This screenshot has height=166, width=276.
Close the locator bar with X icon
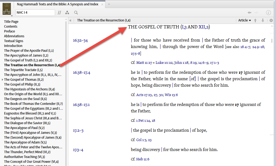point(271,20)
